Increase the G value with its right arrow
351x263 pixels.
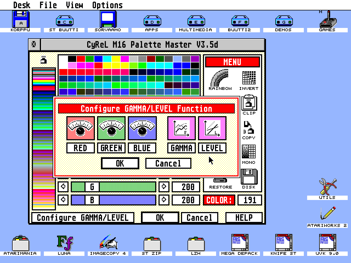pos(164,187)
